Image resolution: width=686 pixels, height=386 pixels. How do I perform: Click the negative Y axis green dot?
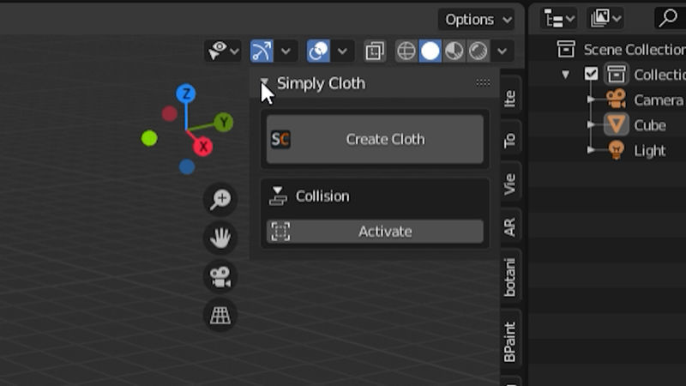pos(149,138)
